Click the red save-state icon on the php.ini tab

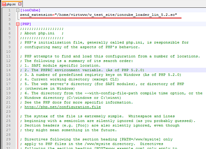4,4
